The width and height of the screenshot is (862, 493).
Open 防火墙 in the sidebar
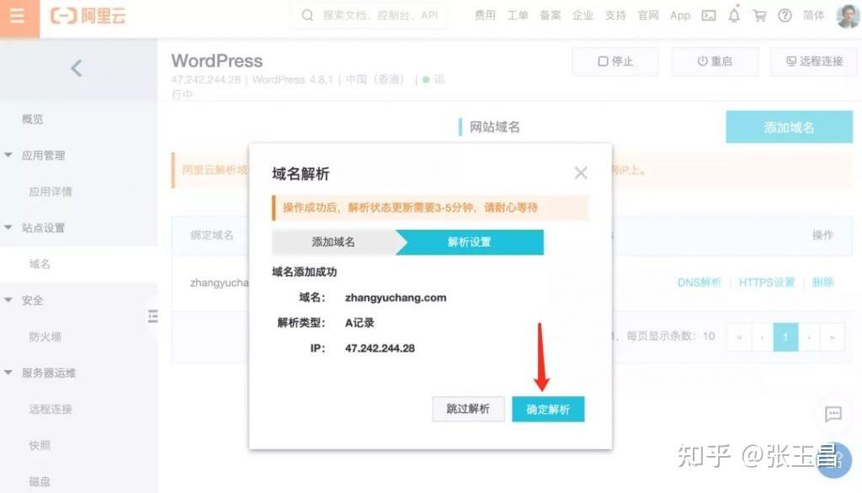(x=45, y=337)
